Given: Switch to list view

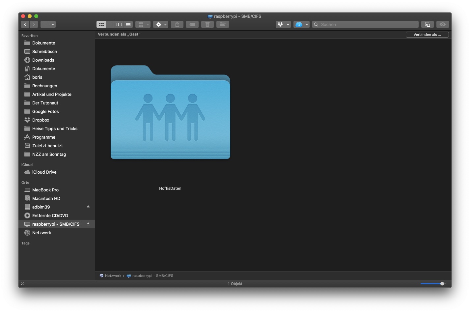Looking at the screenshot, I should (x=110, y=24).
